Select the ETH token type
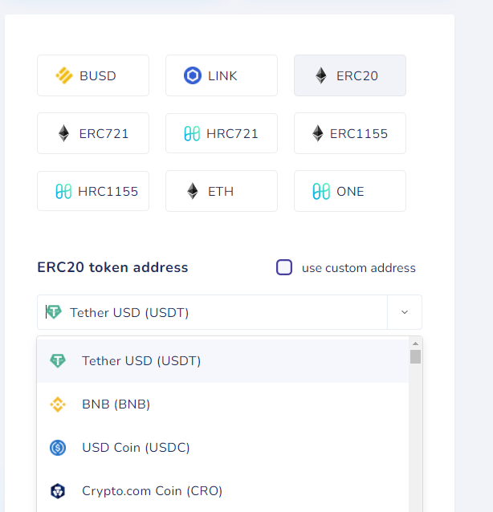 point(222,192)
